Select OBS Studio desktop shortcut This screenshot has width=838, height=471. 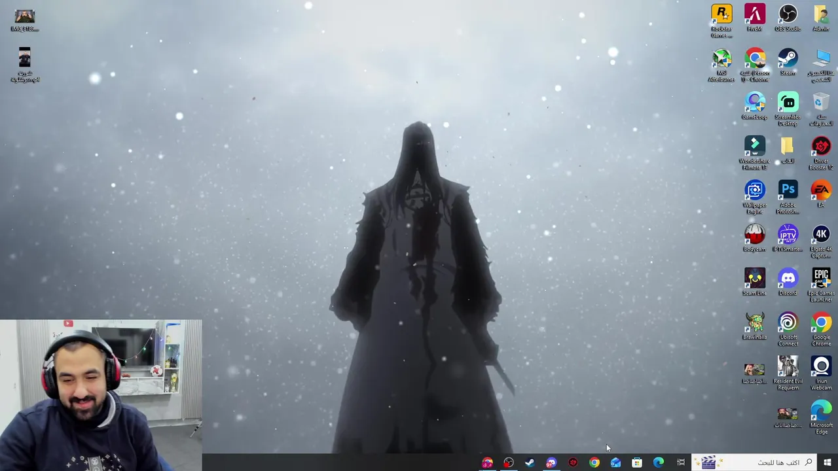(788, 18)
